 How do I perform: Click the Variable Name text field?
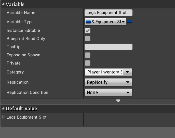point(108,13)
